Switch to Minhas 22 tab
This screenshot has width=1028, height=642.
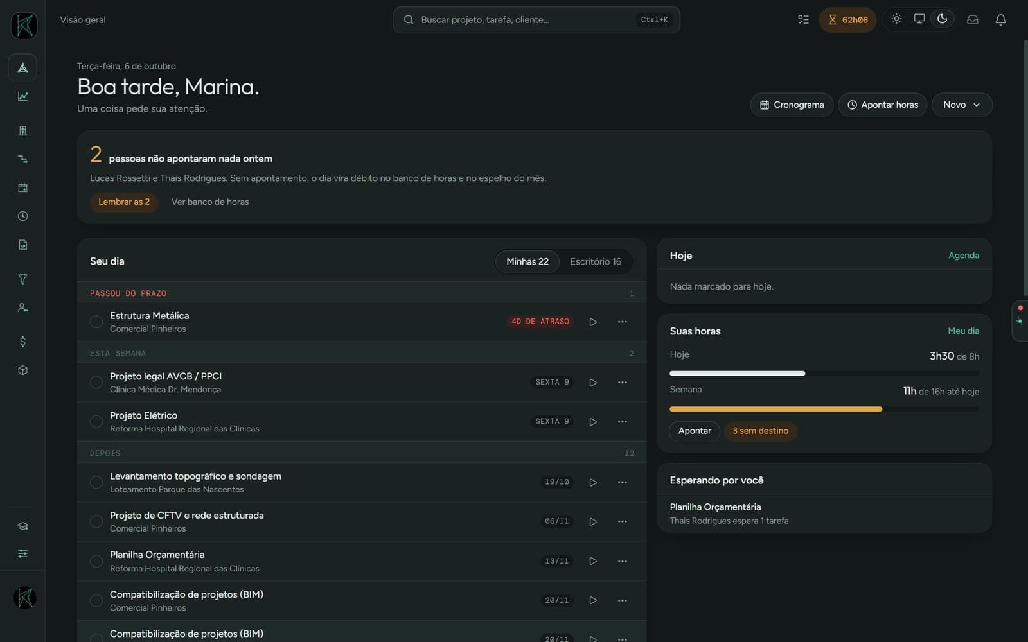coord(527,261)
